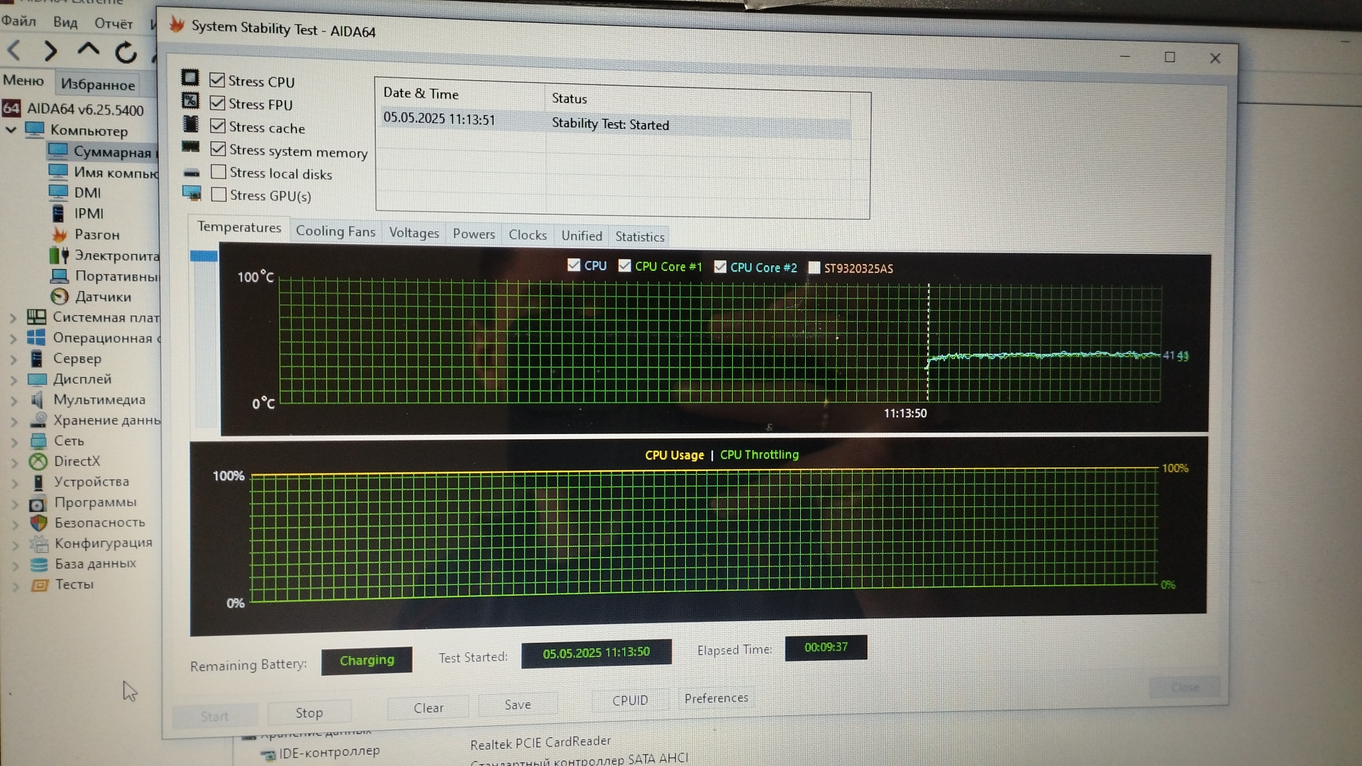Select the Разгон flame icon item
The width and height of the screenshot is (1362, 766).
(60, 234)
